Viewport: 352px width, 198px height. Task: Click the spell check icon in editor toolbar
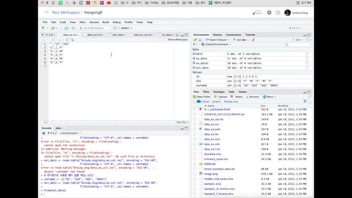click(x=67, y=40)
